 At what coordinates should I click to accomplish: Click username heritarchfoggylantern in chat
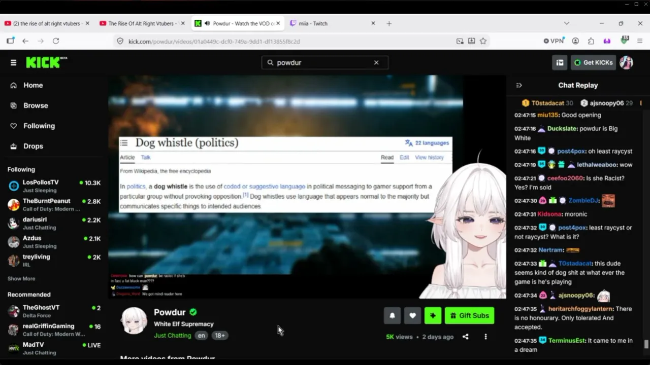(581, 309)
